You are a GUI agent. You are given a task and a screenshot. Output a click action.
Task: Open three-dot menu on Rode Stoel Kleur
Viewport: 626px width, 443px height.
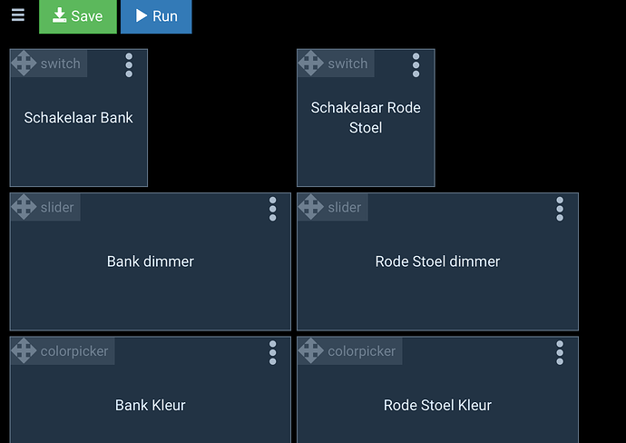[x=560, y=352]
